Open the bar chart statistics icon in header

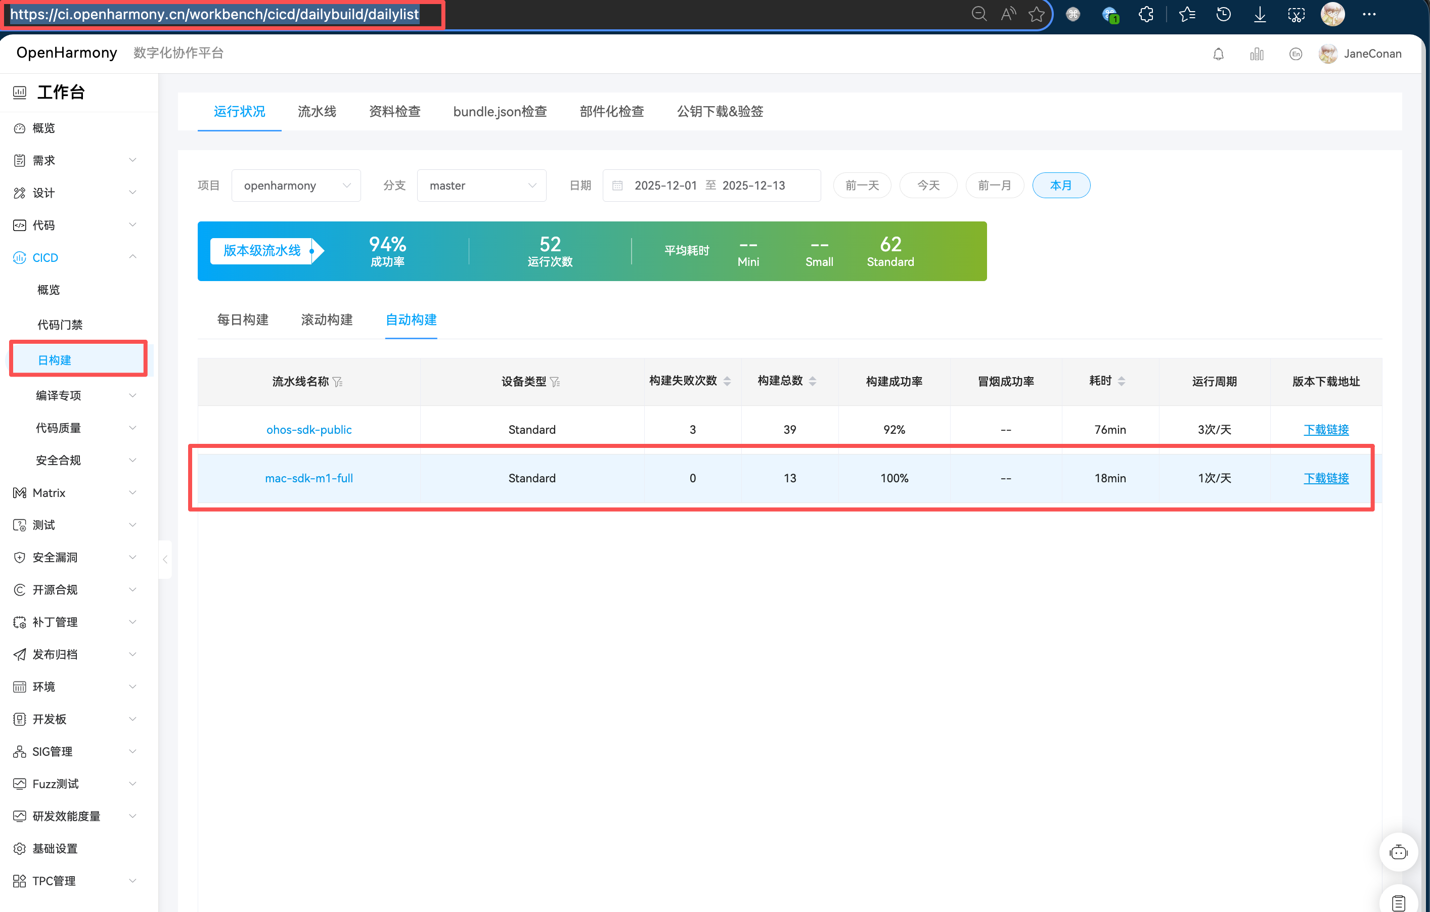point(1257,54)
